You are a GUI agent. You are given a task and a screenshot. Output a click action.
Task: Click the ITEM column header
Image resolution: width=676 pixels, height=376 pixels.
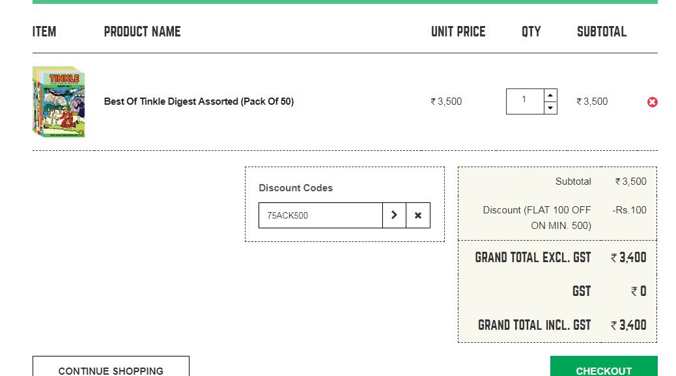[x=44, y=31]
